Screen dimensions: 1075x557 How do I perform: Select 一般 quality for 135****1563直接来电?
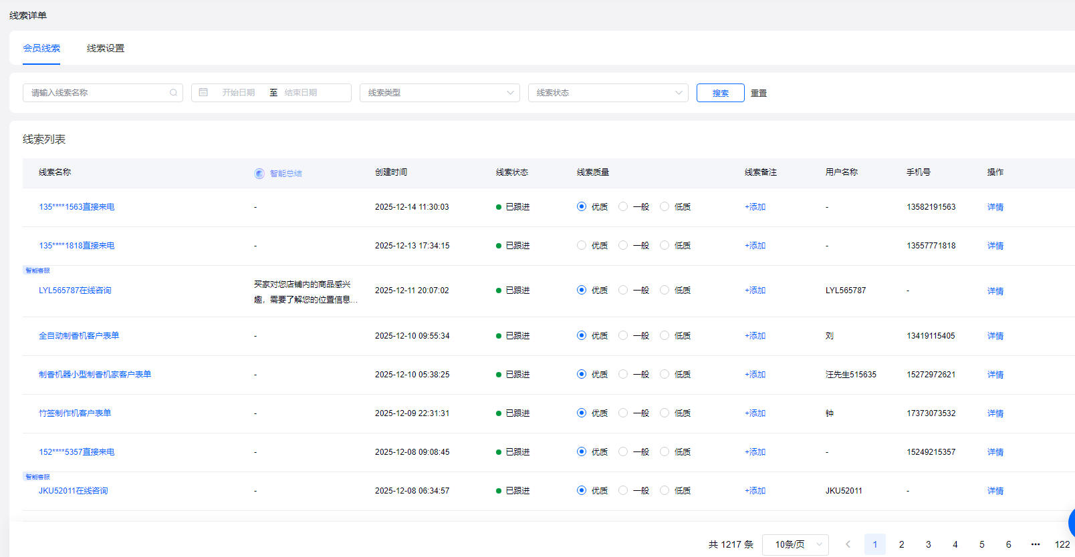pos(623,207)
